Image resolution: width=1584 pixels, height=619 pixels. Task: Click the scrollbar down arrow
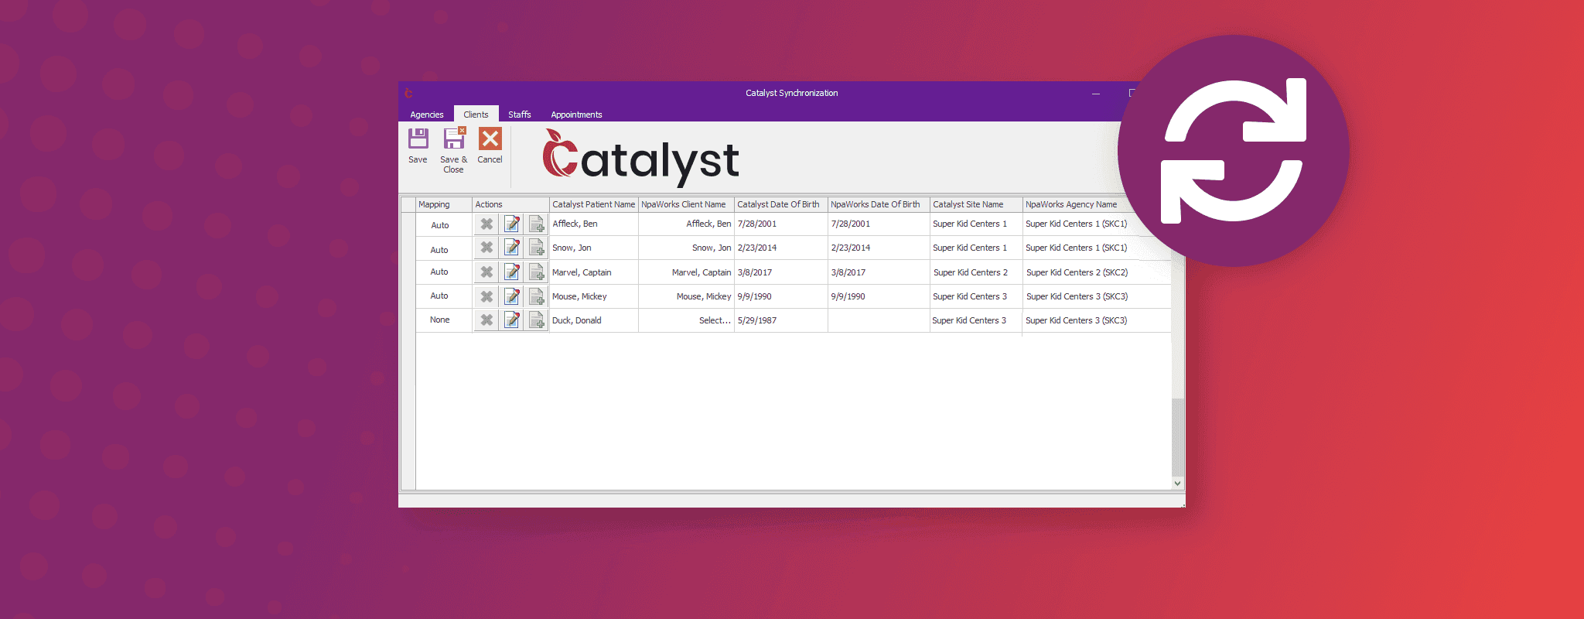(x=1177, y=484)
